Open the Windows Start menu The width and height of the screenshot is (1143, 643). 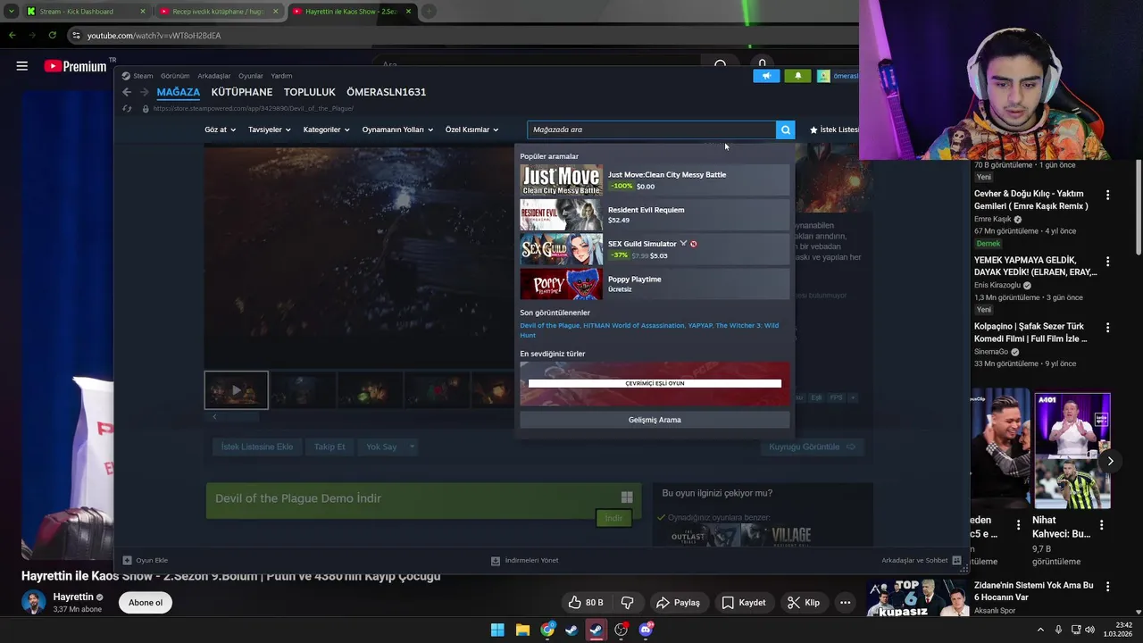[497, 630]
